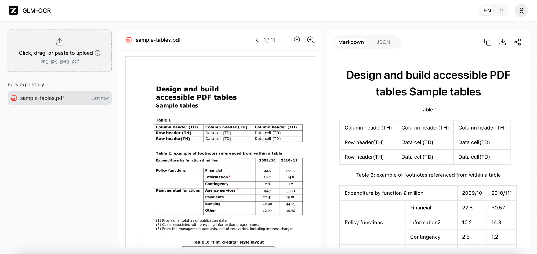Zoom out of the PDF preview

coord(297,40)
